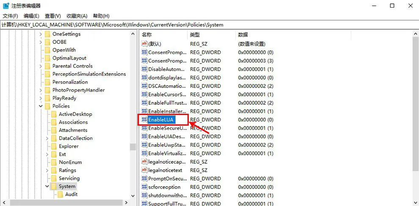The image size is (419, 206).
Task: Click the Explorer folder icon in tree
Action: tap(53, 146)
